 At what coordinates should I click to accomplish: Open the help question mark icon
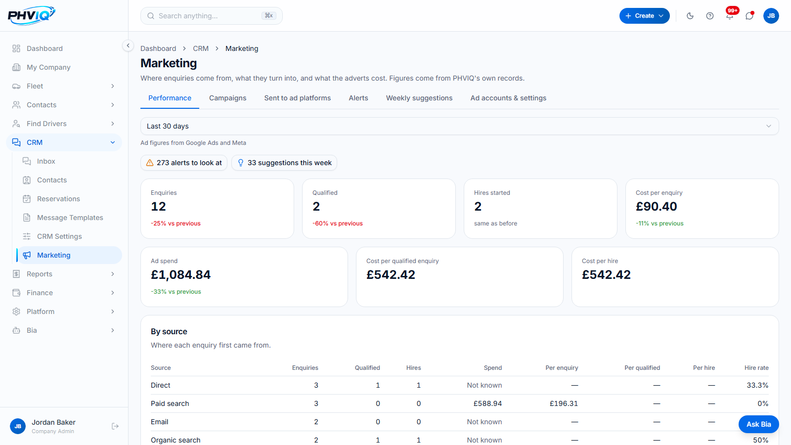[x=710, y=16]
